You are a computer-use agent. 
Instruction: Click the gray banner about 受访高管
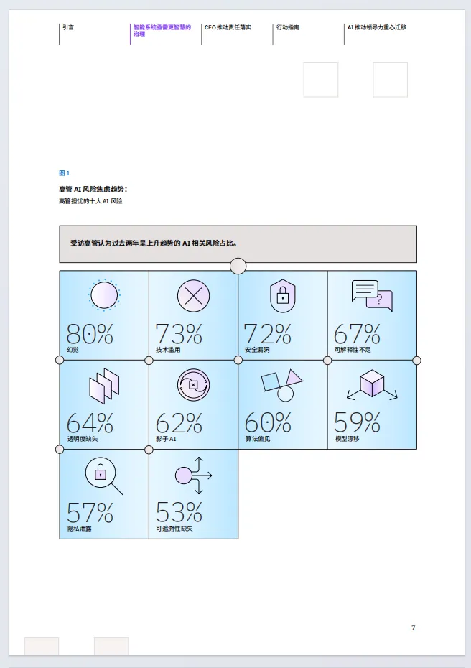point(238,243)
